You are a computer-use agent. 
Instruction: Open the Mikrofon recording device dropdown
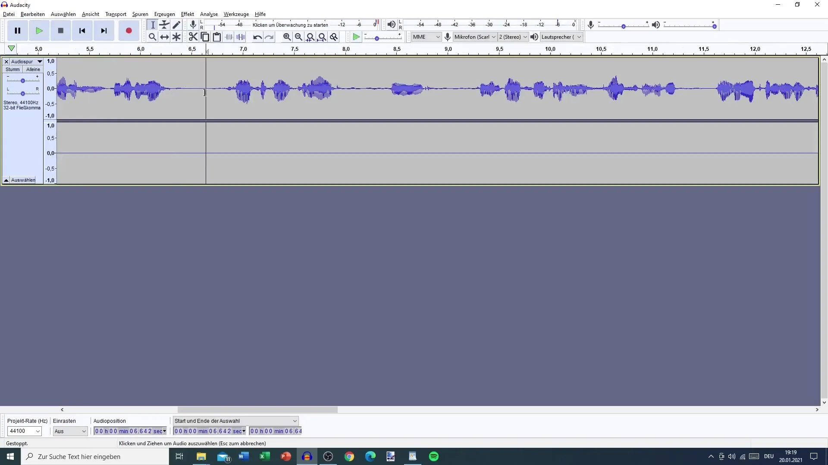pyautogui.click(x=475, y=37)
